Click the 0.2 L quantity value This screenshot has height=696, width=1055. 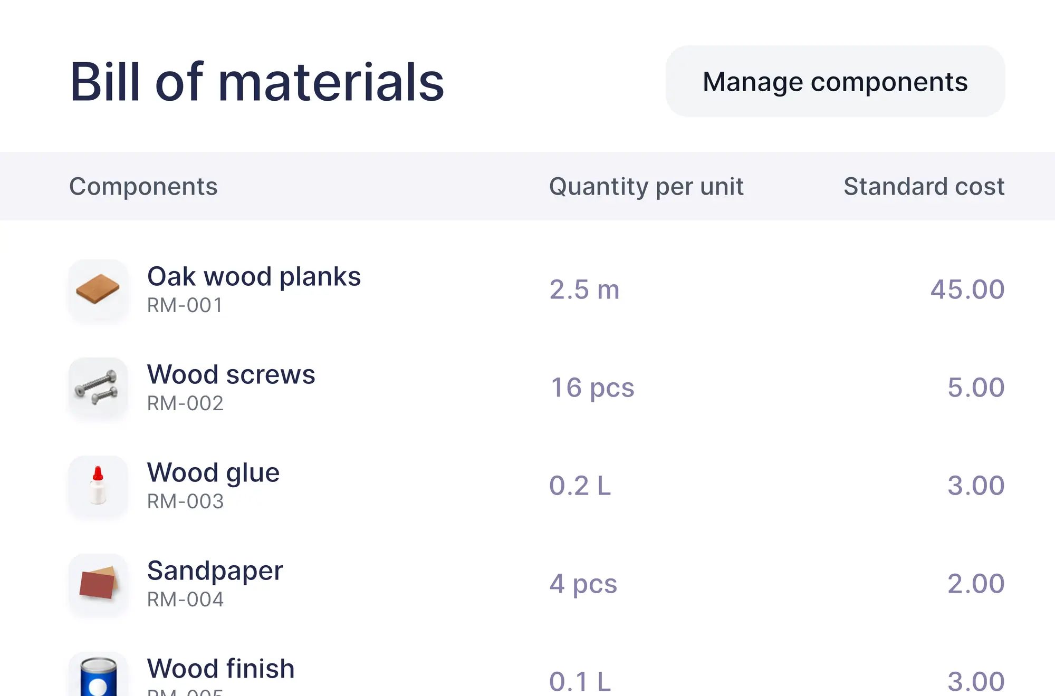coord(580,486)
